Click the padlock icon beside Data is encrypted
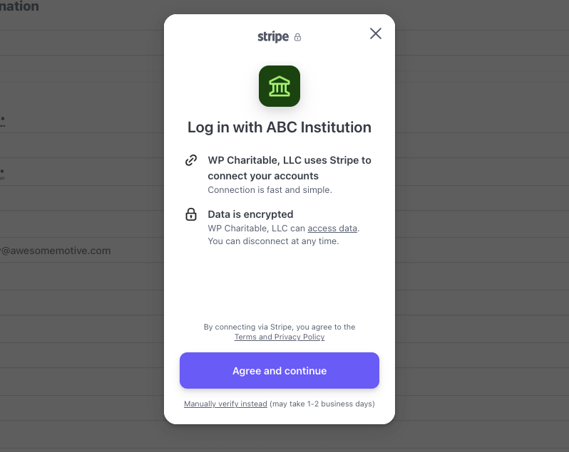This screenshot has height=452, width=569. click(x=191, y=214)
